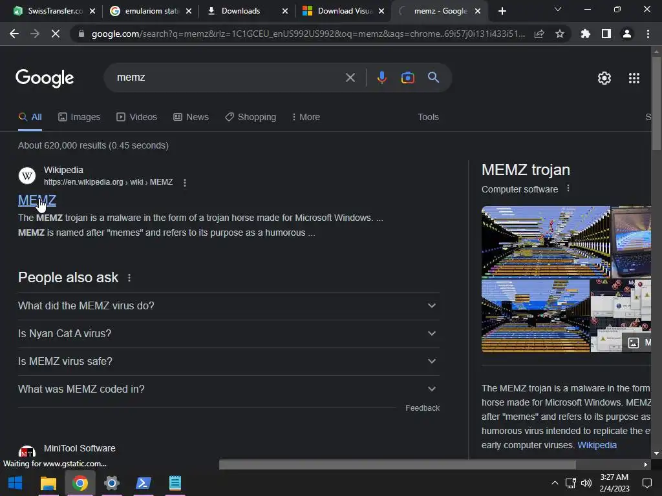Click the horizontal scrollbar right arrow
This screenshot has width=662, height=496.
tap(646, 465)
